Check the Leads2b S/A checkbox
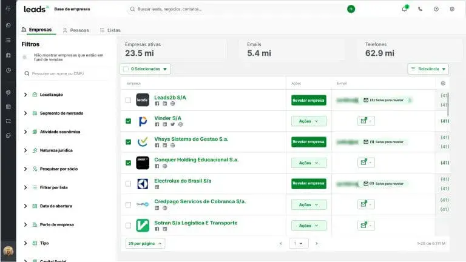Viewport: 466px width, 262px height. pyautogui.click(x=128, y=101)
